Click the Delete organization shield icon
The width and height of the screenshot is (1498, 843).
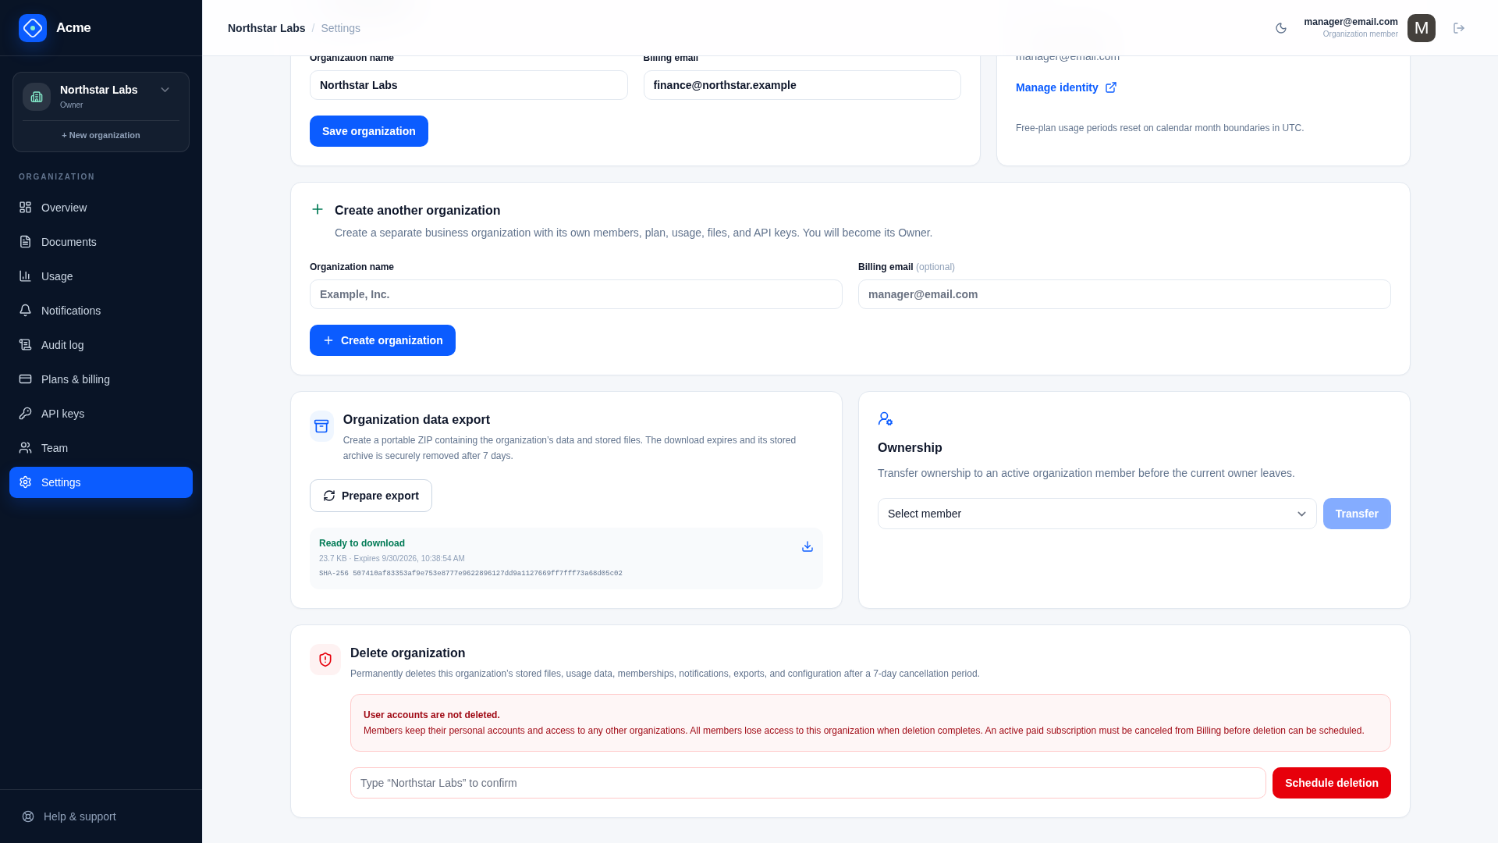pos(325,660)
